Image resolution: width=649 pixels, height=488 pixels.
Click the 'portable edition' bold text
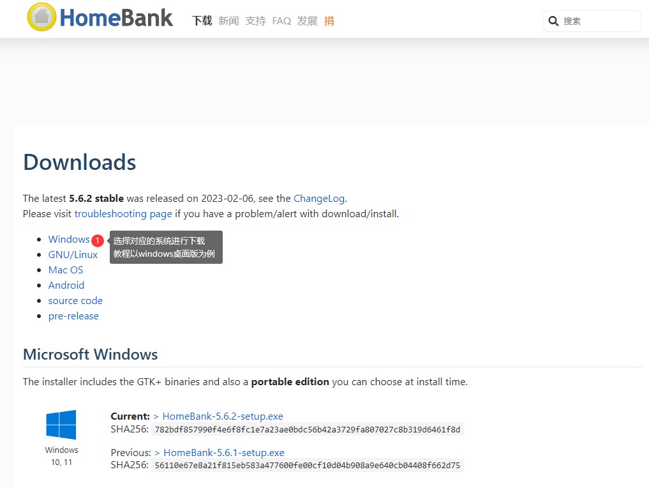click(x=290, y=382)
